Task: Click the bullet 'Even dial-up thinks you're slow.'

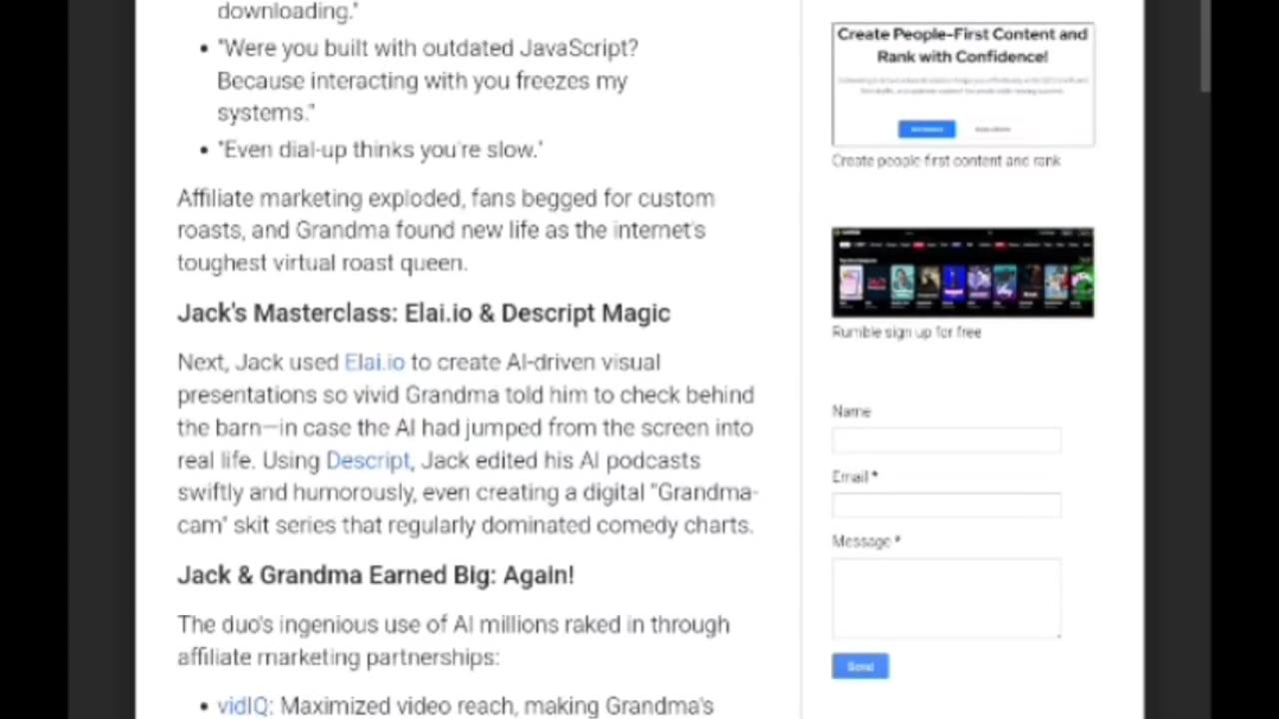Action: (381, 150)
